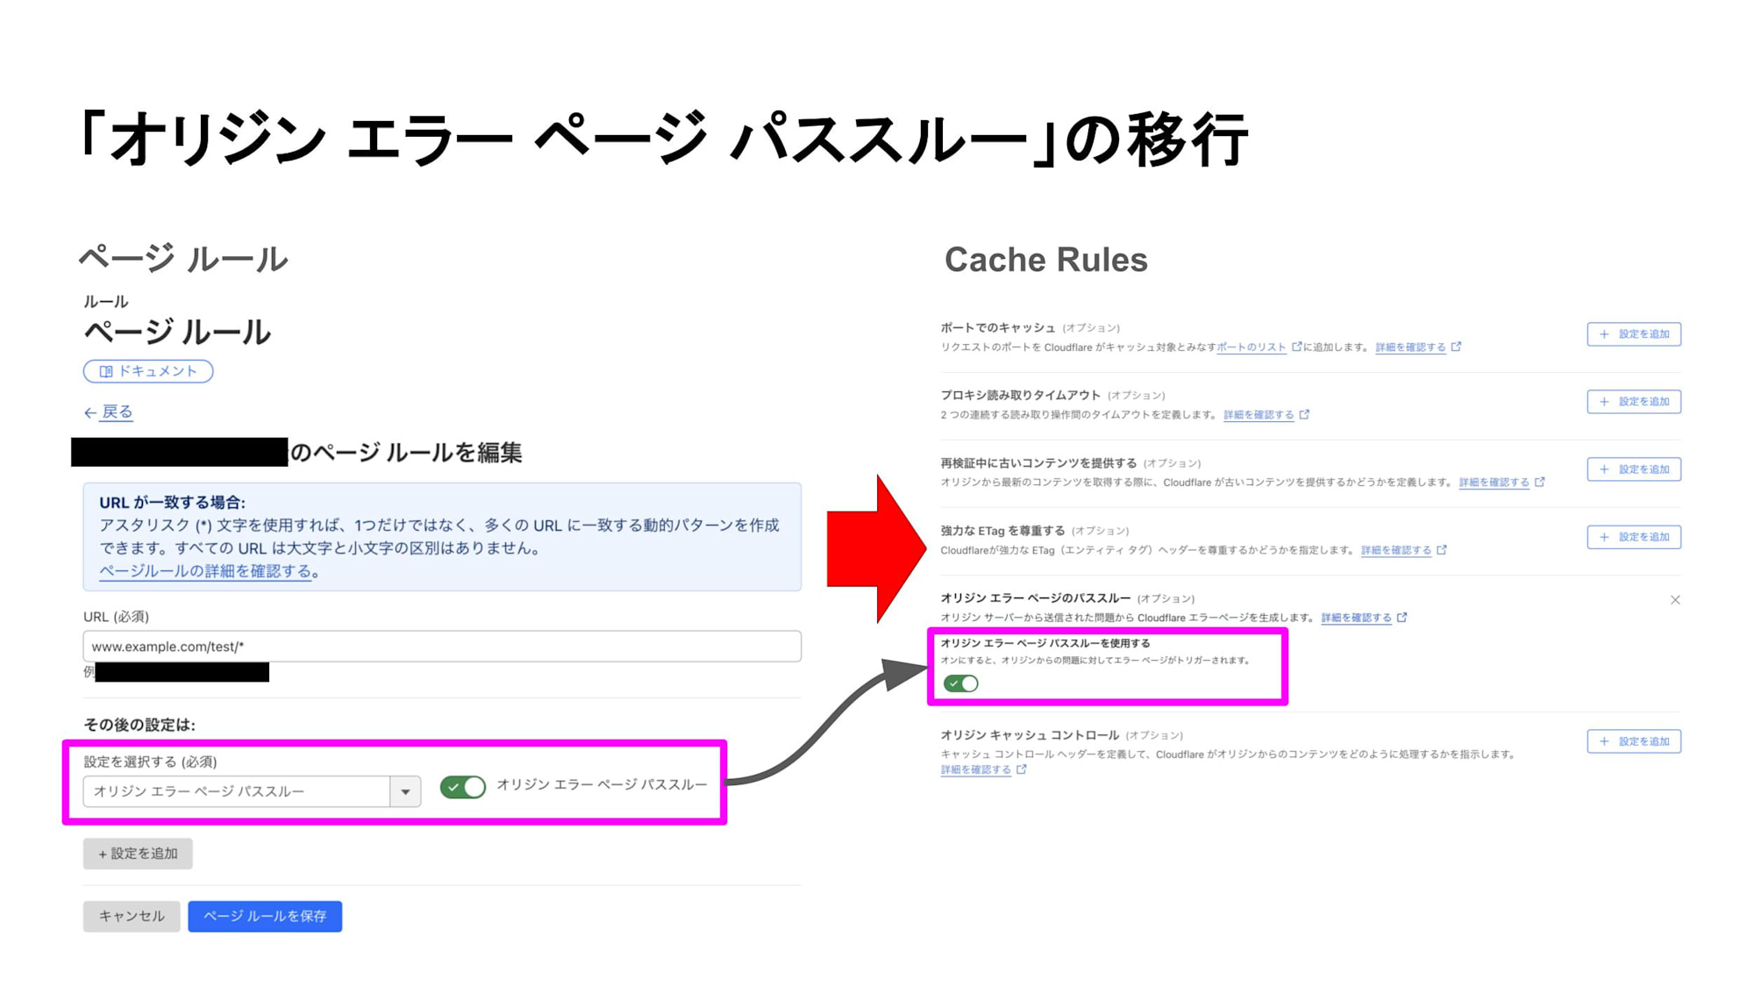Click plus icon in the ポートでのキャッシュ add button
Screen dimensions: 1754x987
click(x=1604, y=334)
